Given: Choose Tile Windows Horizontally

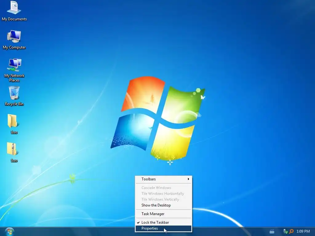Looking at the screenshot, I should click(x=164, y=194).
